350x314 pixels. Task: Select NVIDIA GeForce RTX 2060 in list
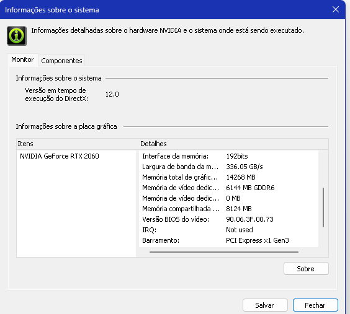(60, 156)
